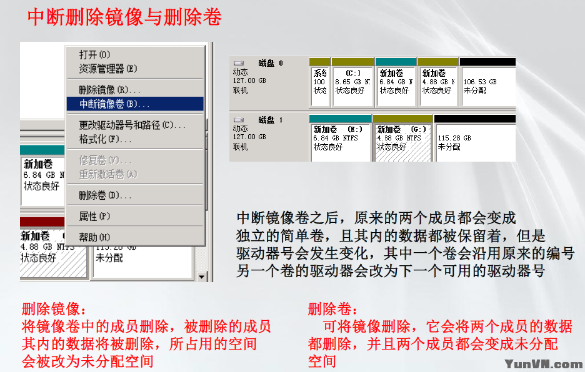Click 动态 label under 磁盘 0
This screenshot has width=585, height=372.
(x=240, y=72)
